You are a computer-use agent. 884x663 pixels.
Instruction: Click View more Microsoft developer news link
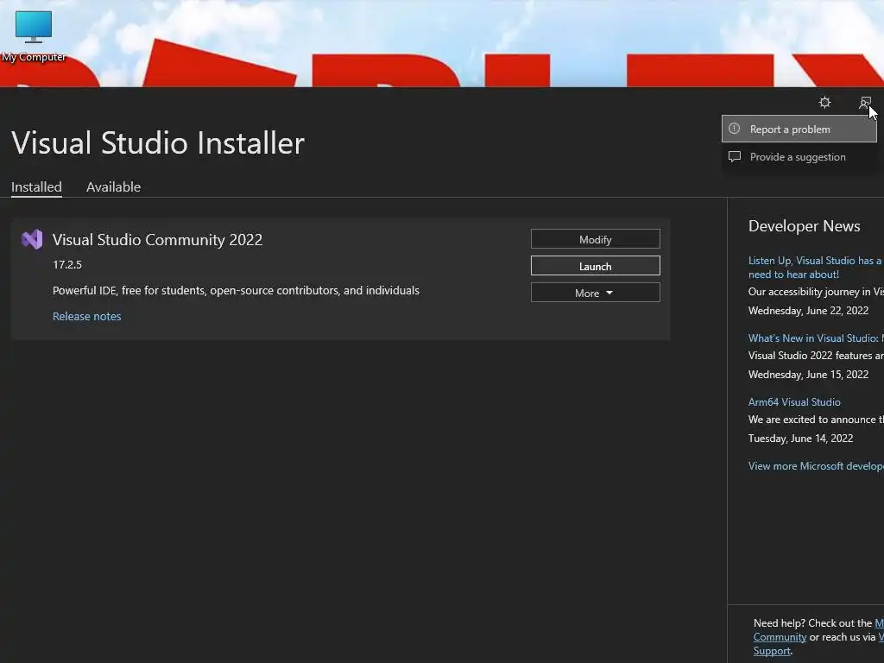tap(816, 465)
